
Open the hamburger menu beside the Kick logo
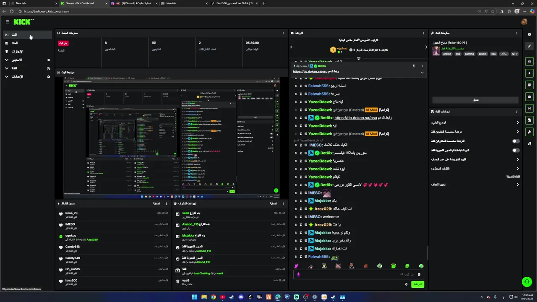point(7,22)
